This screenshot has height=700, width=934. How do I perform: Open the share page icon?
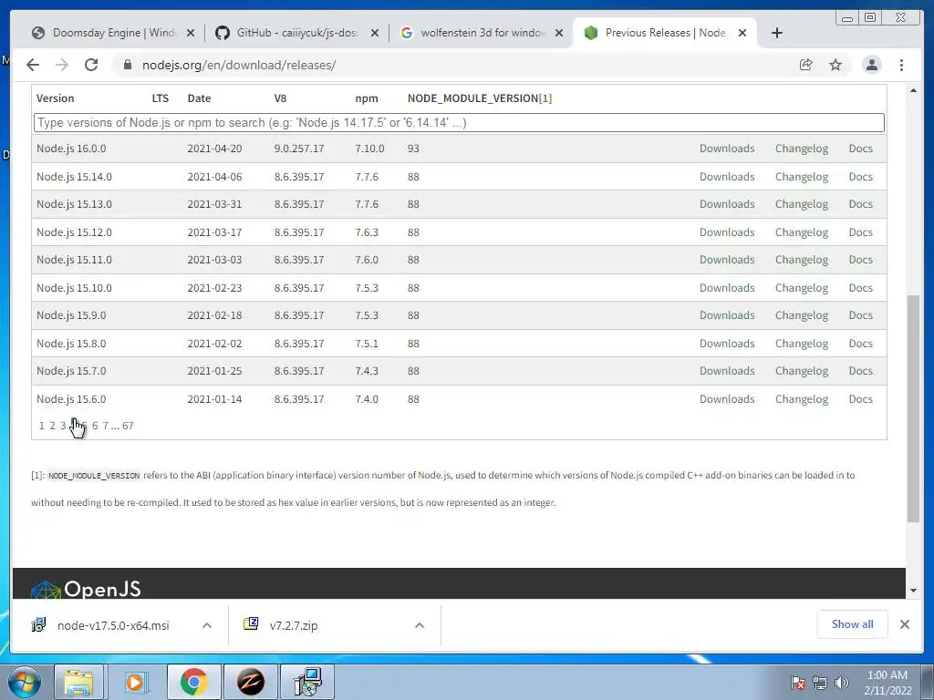(x=806, y=65)
